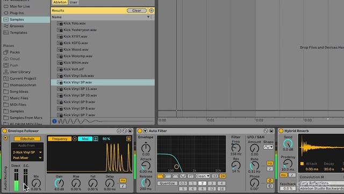Click the Frequency mapping button
The image size is (344, 194).
tap(60, 139)
